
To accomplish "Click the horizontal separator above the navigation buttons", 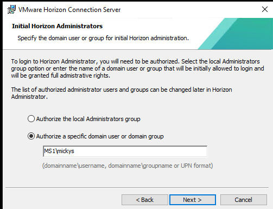I will (x=137, y=188).
